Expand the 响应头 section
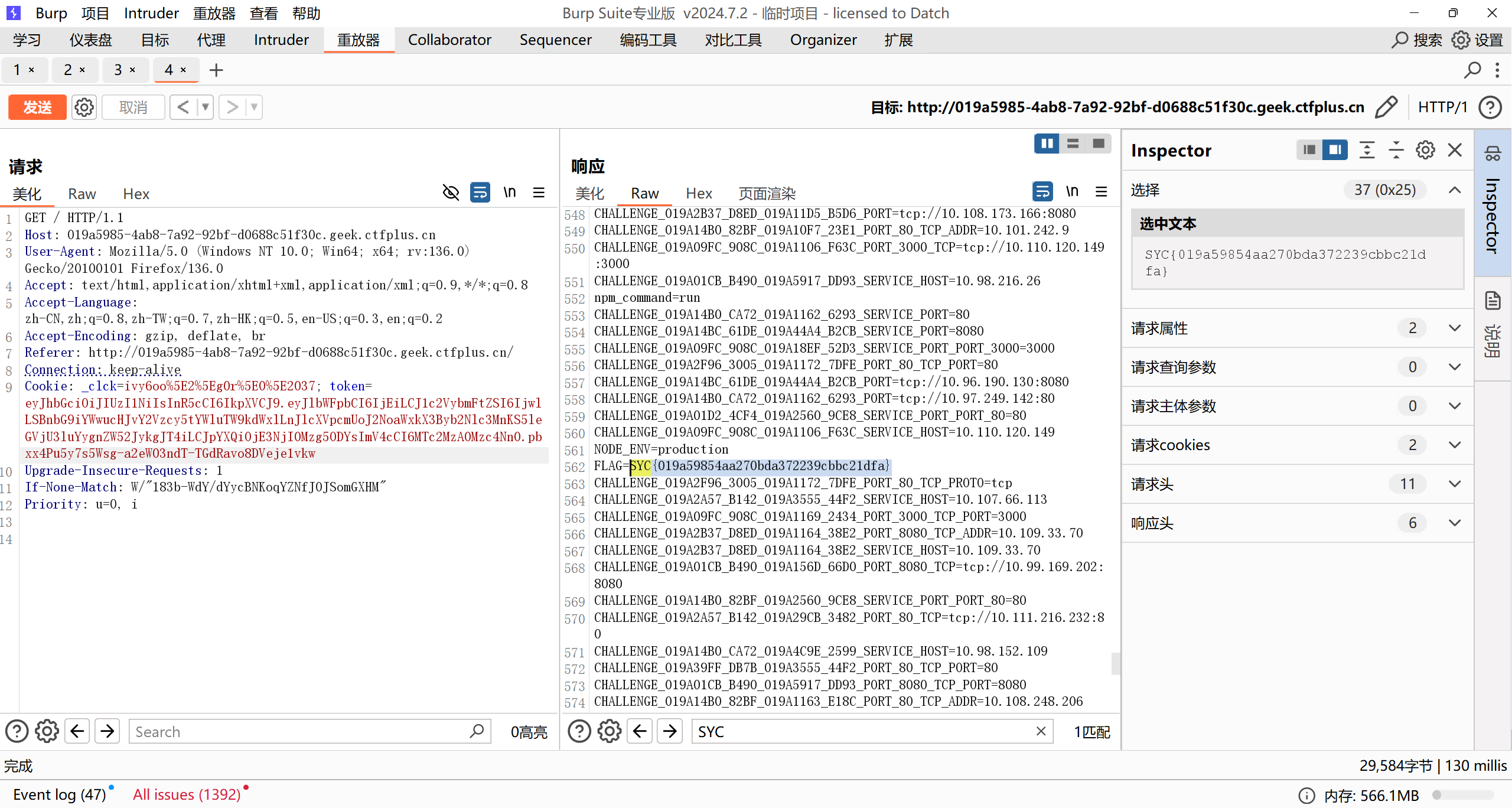Image resolution: width=1512 pixels, height=808 pixels. 1455,523
